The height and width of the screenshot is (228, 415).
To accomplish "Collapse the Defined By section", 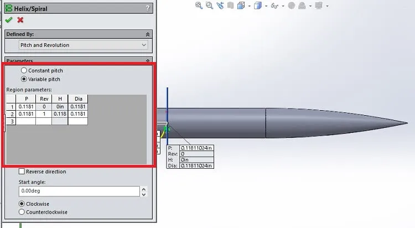I will coord(148,34).
